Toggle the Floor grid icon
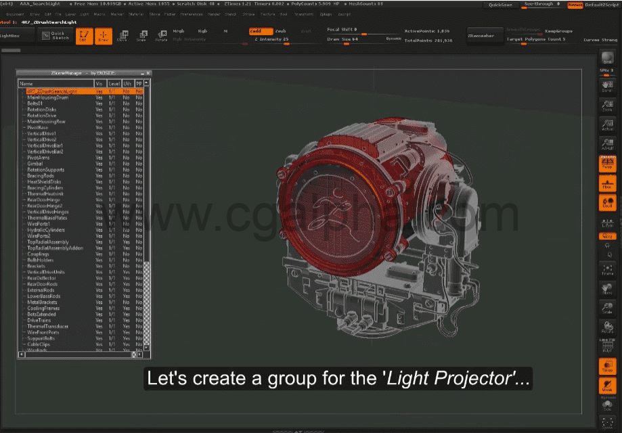 coord(607,183)
